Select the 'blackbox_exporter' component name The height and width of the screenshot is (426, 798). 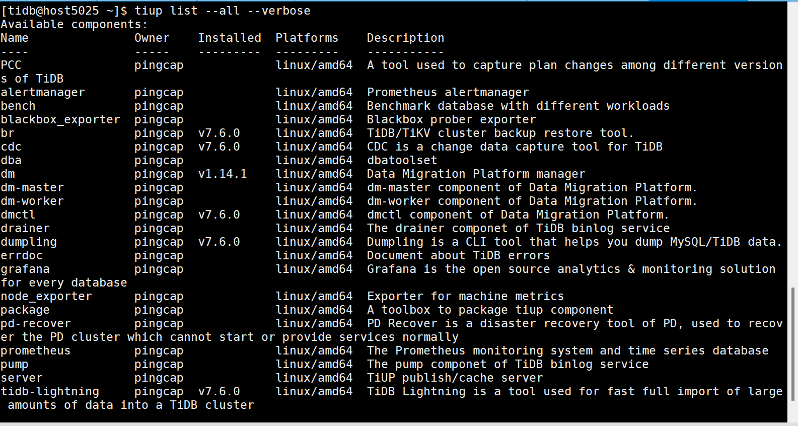point(60,119)
